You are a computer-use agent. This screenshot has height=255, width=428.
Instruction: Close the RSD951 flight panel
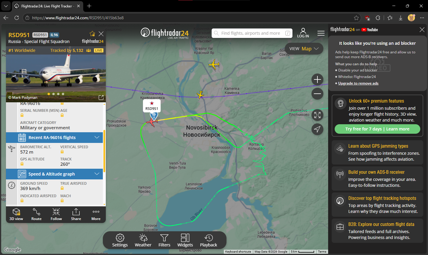101,34
